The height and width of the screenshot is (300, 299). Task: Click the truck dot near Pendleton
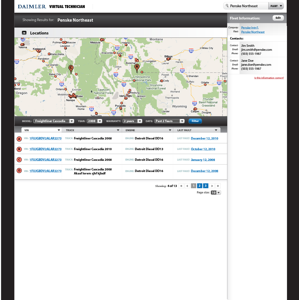(x=44, y=61)
